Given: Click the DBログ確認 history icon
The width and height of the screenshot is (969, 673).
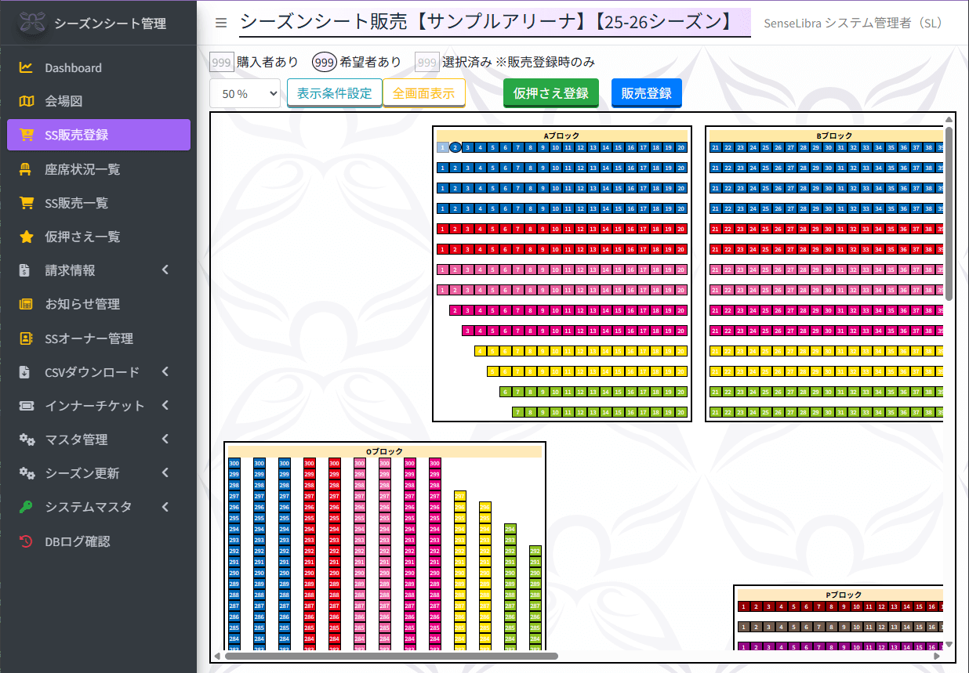Looking at the screenshot, I should tap(27, 541).
